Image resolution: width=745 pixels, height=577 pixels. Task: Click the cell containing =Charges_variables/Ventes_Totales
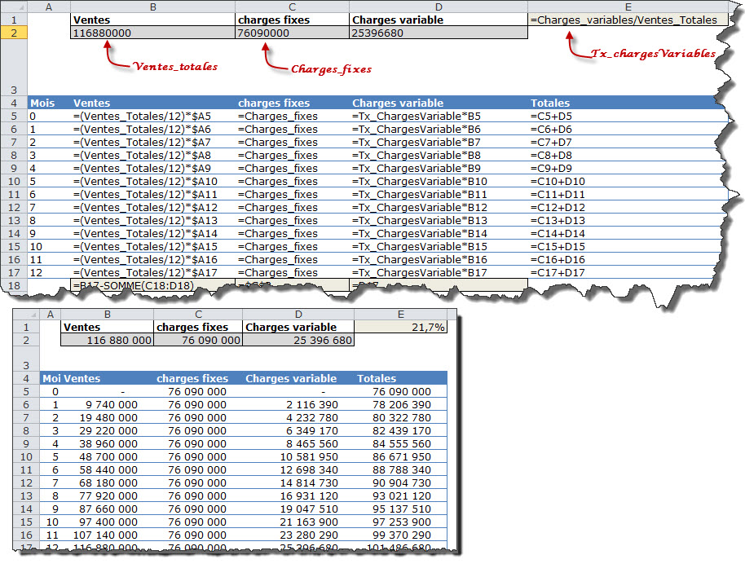(x=628, y=20)
